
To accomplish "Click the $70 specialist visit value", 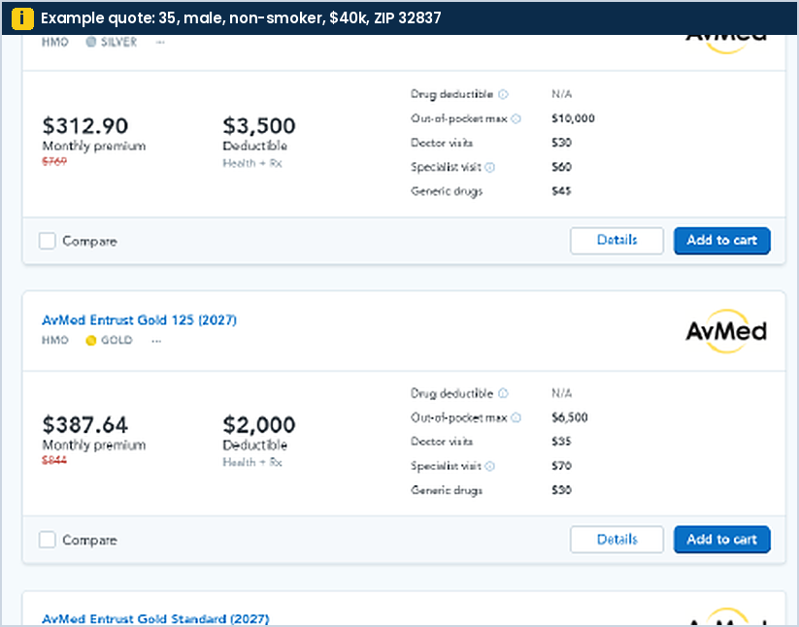I will [561, 466].
